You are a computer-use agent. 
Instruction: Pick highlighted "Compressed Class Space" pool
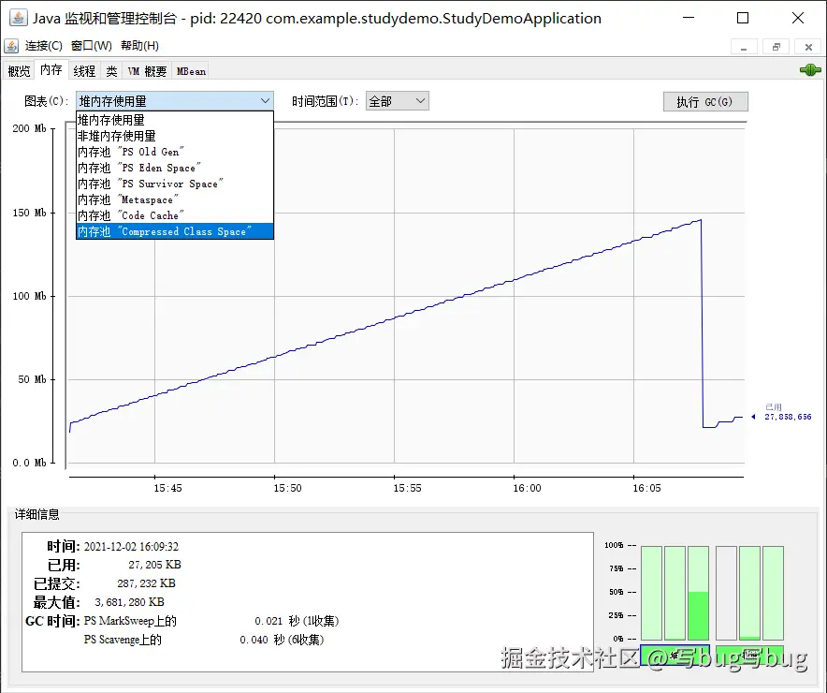point(175,231)
